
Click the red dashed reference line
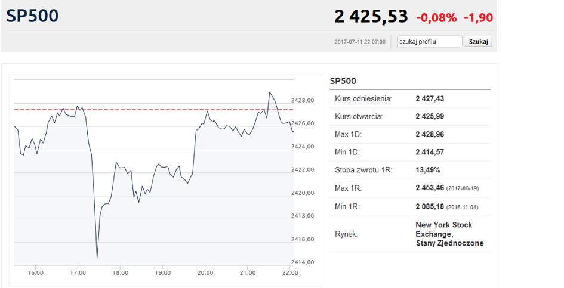(154, 109)
